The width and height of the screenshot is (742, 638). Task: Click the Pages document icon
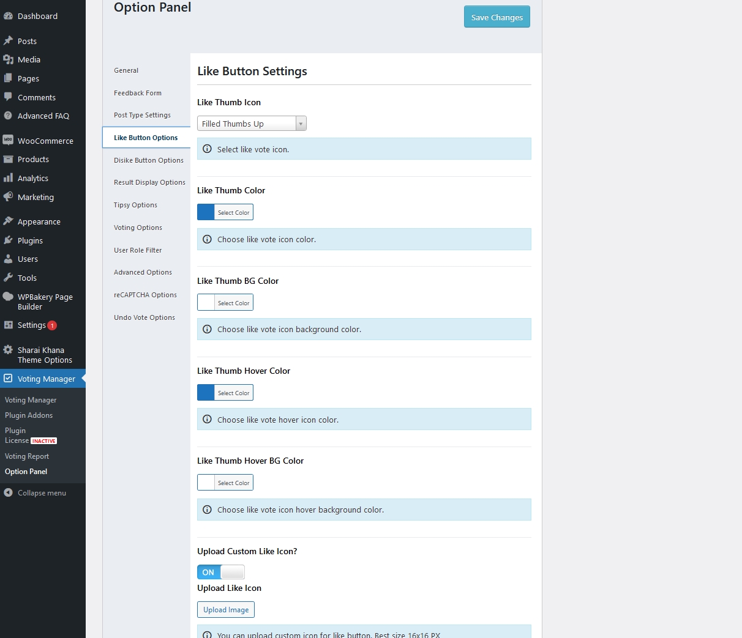tap(8, 78)
